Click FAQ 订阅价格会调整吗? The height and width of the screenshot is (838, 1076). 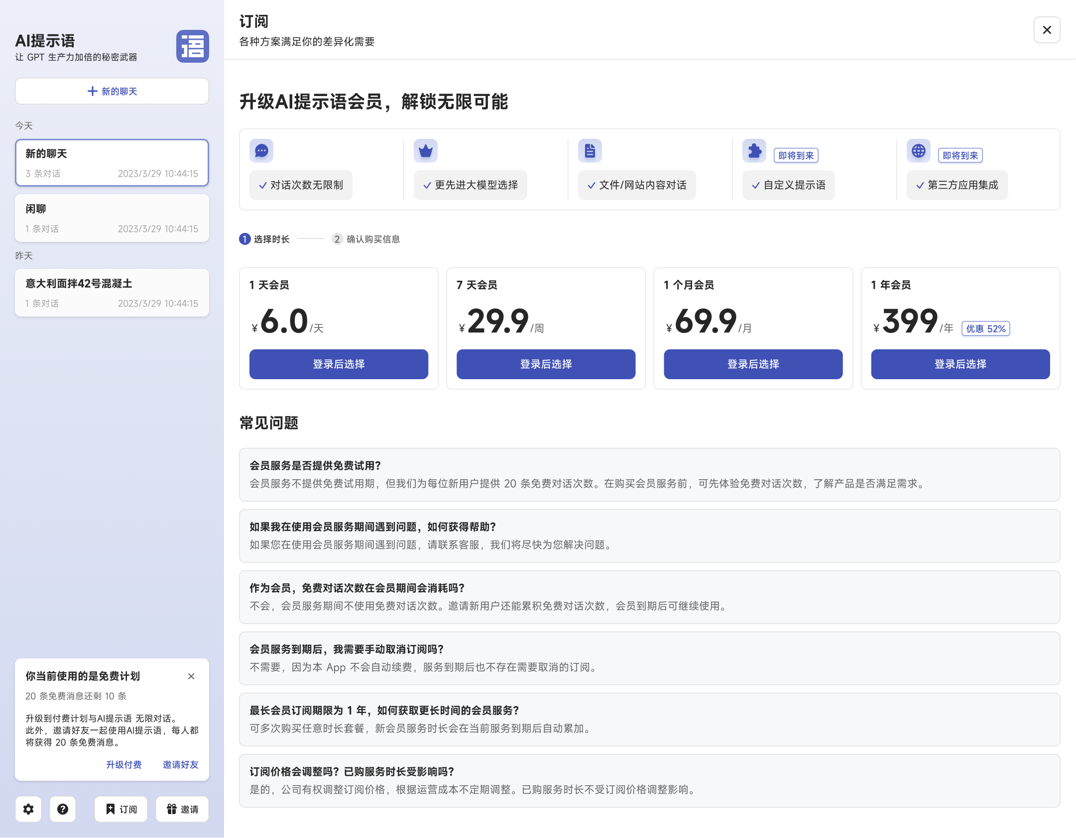(650, 781)
